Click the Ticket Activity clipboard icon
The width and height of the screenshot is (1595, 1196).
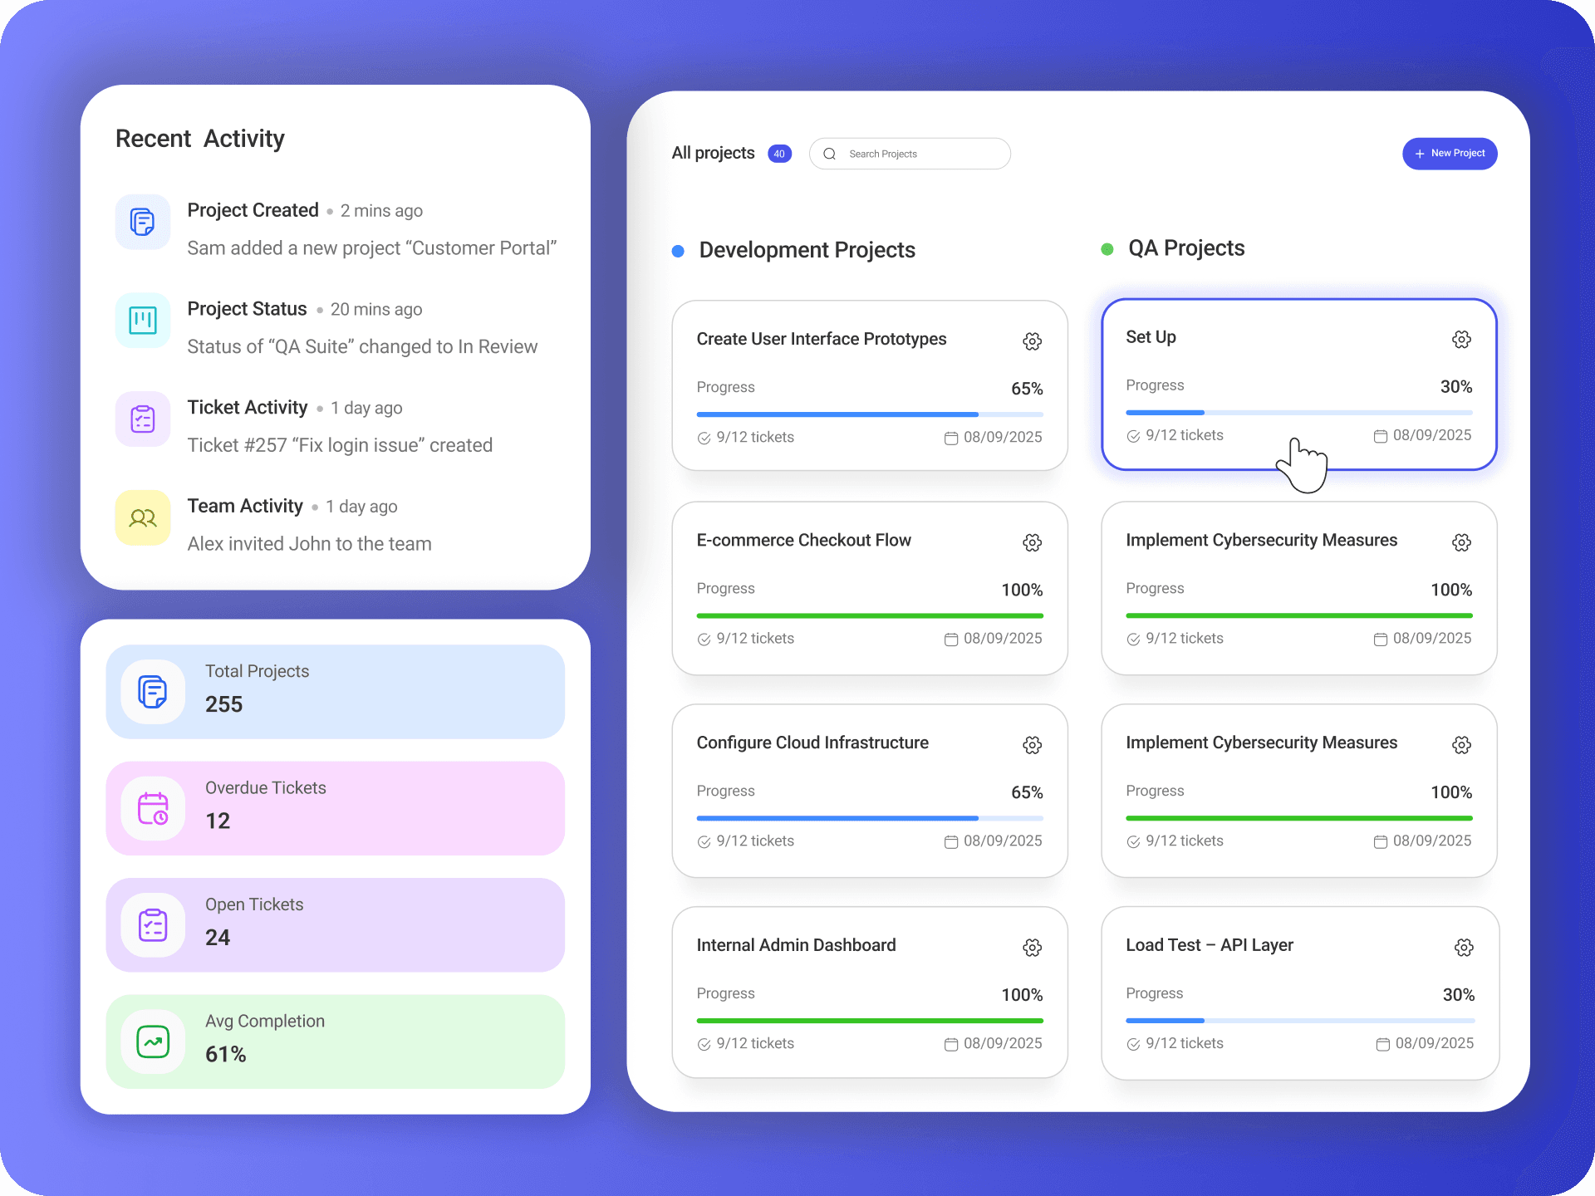coord(143,419)
